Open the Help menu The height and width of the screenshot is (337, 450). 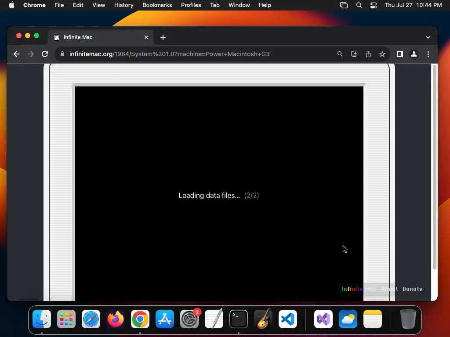coord(265,5)
